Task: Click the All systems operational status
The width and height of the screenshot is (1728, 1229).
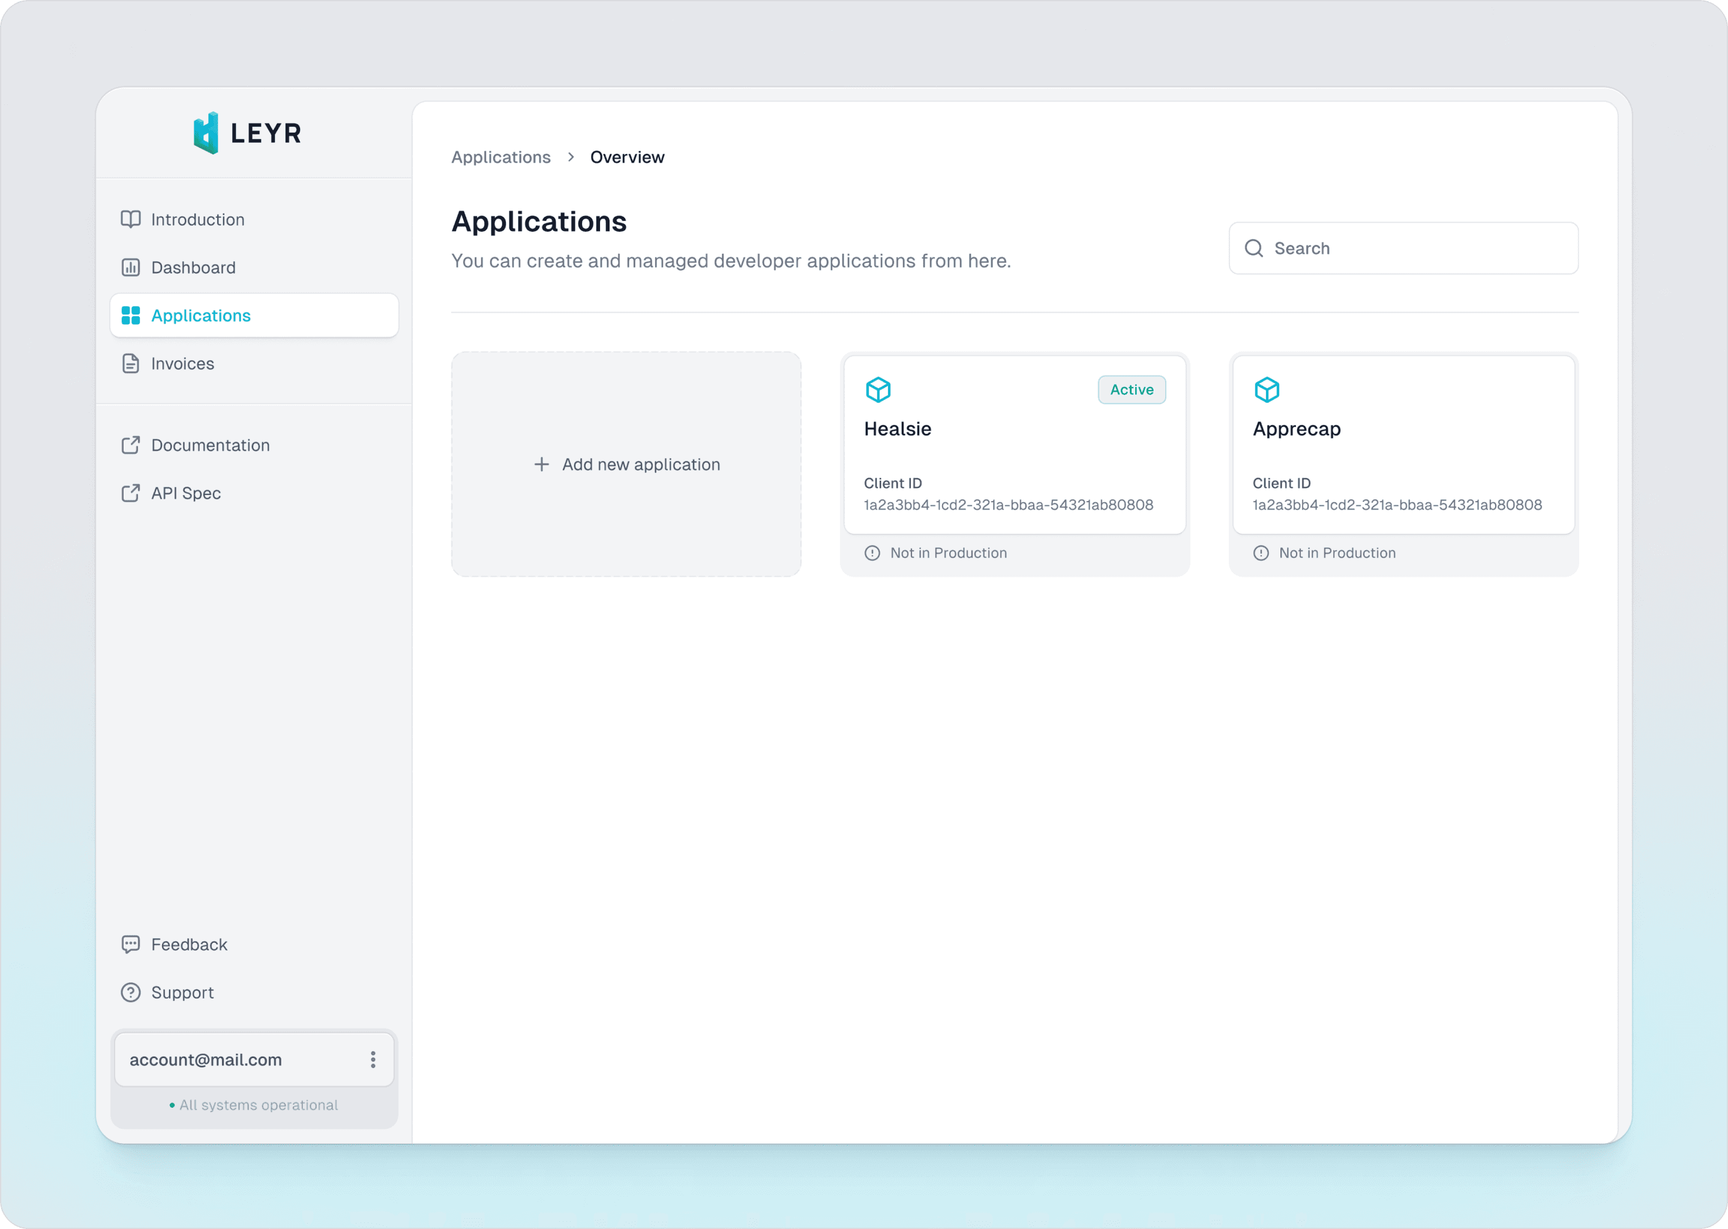Action: click(x=254, y=1105)
